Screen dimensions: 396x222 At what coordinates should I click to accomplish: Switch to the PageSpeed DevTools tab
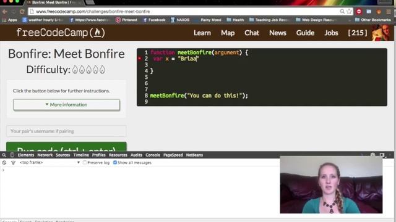173,155
